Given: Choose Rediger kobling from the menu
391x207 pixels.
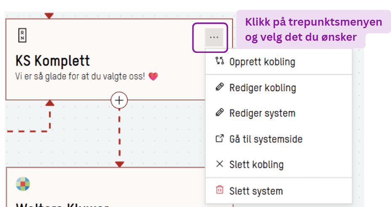Looking at the screenshot, I should pyautogui.click(x=263, y=88).
